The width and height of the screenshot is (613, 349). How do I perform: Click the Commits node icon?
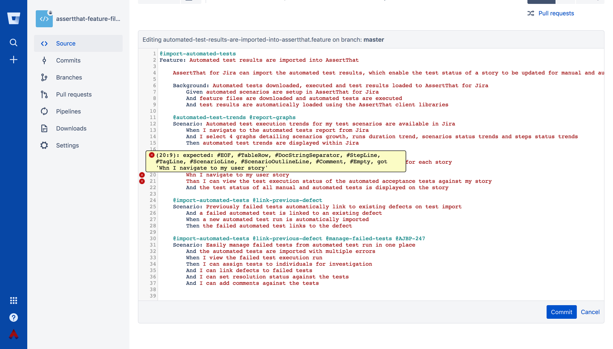[44, 60]
